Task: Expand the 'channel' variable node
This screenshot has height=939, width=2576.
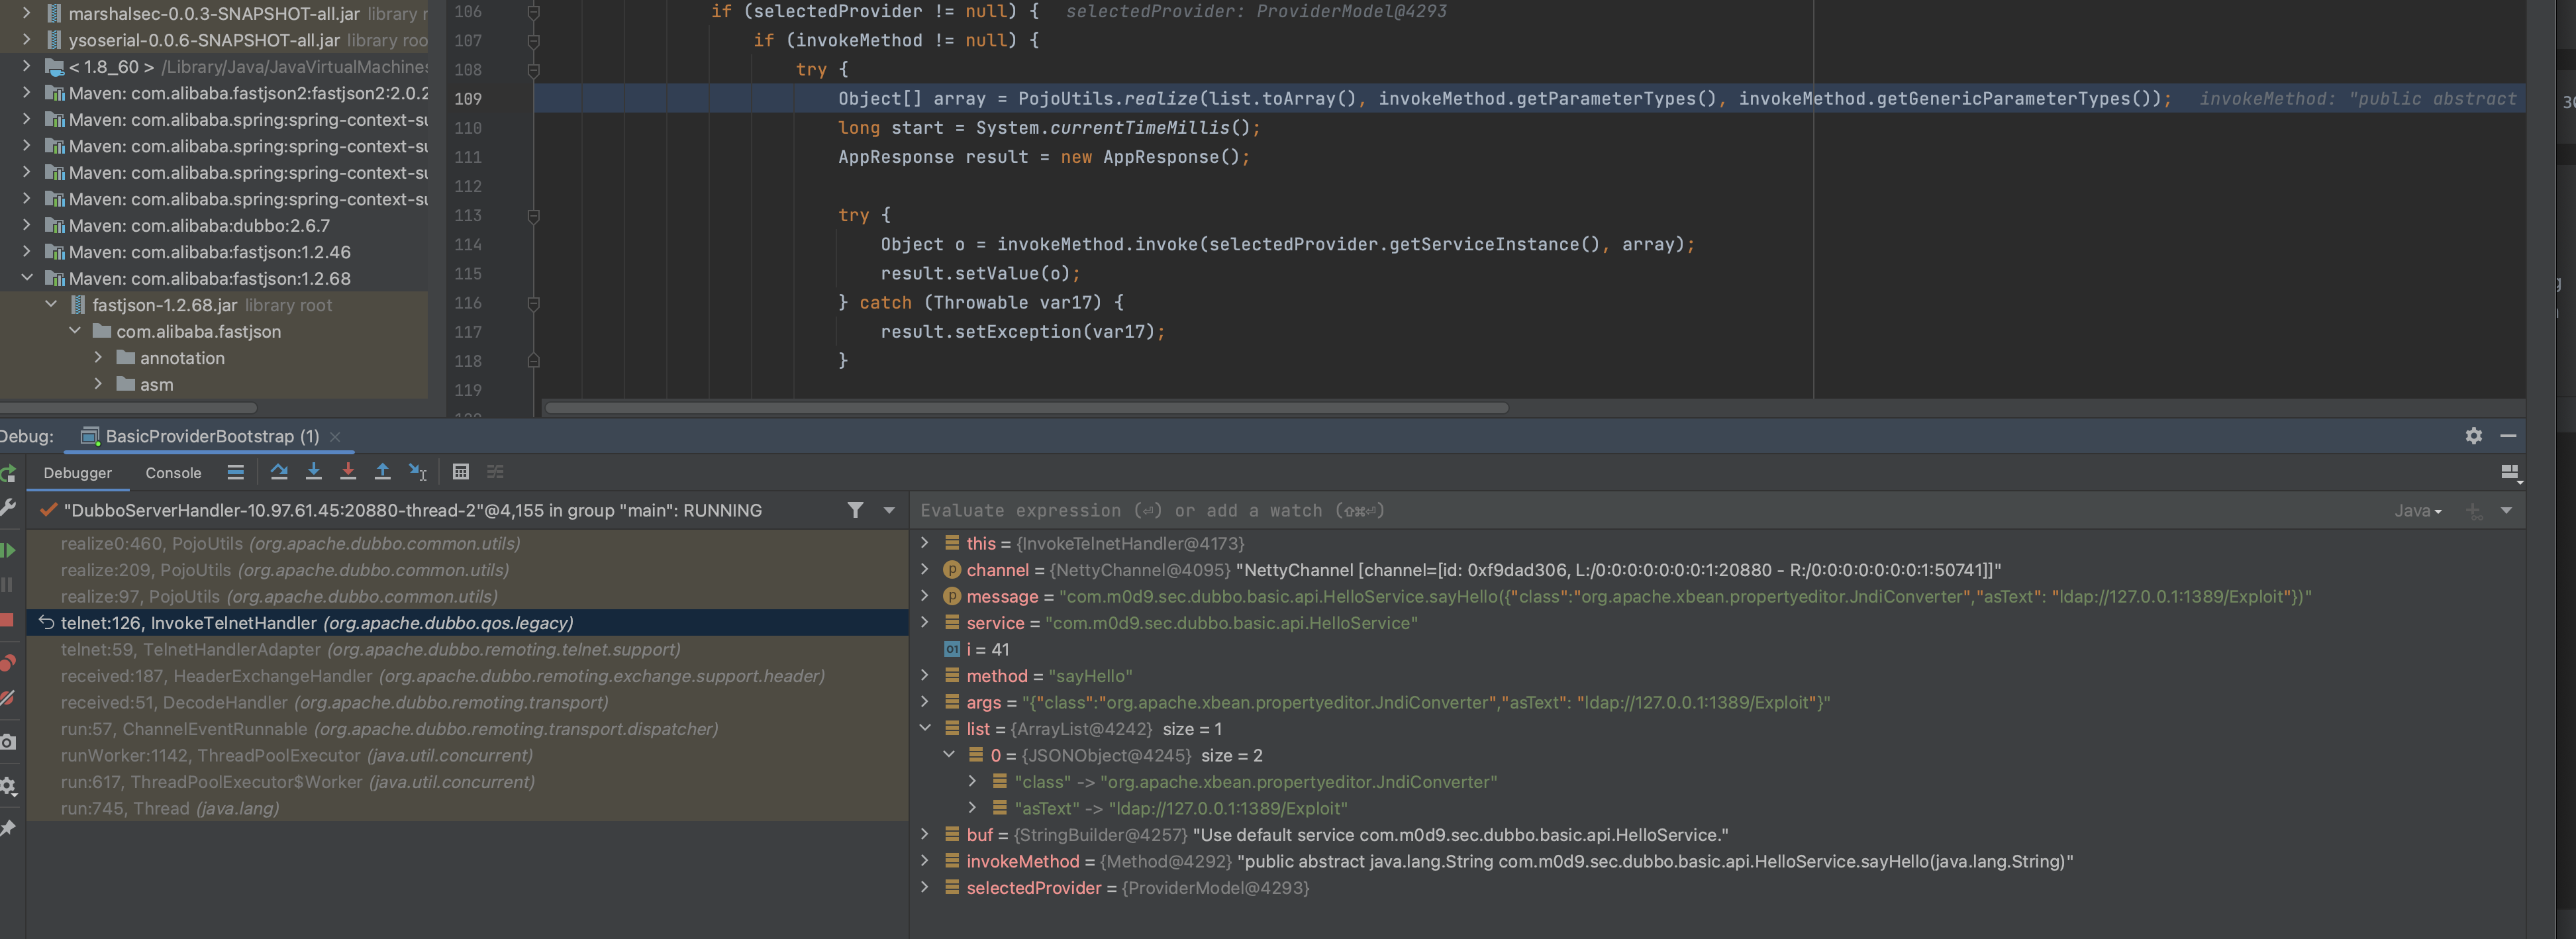Action: 925,569
